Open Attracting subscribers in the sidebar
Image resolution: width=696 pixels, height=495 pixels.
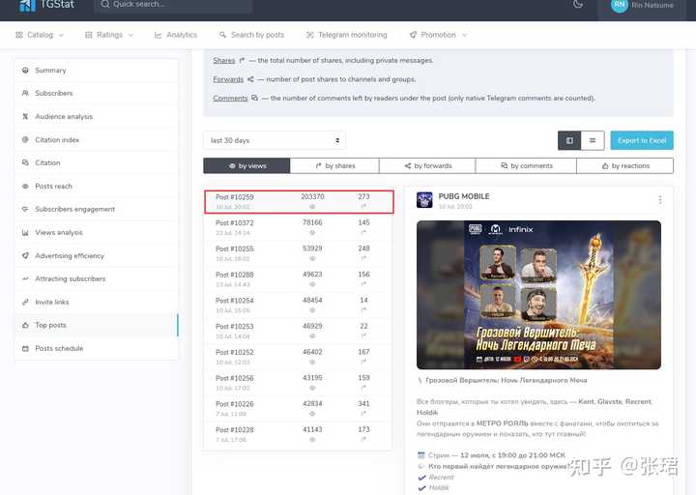97,278
